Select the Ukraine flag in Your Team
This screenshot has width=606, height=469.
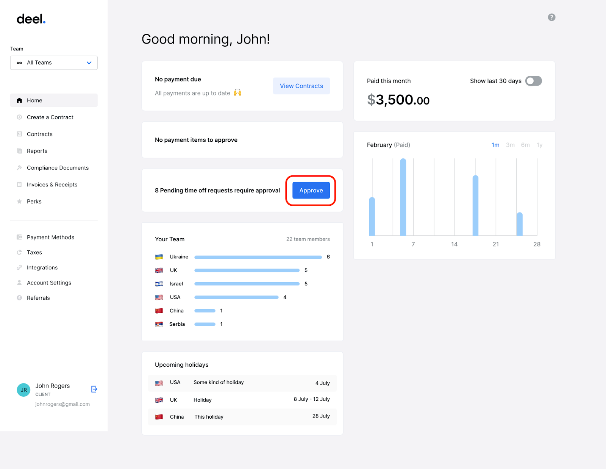(x=159, y=256)
